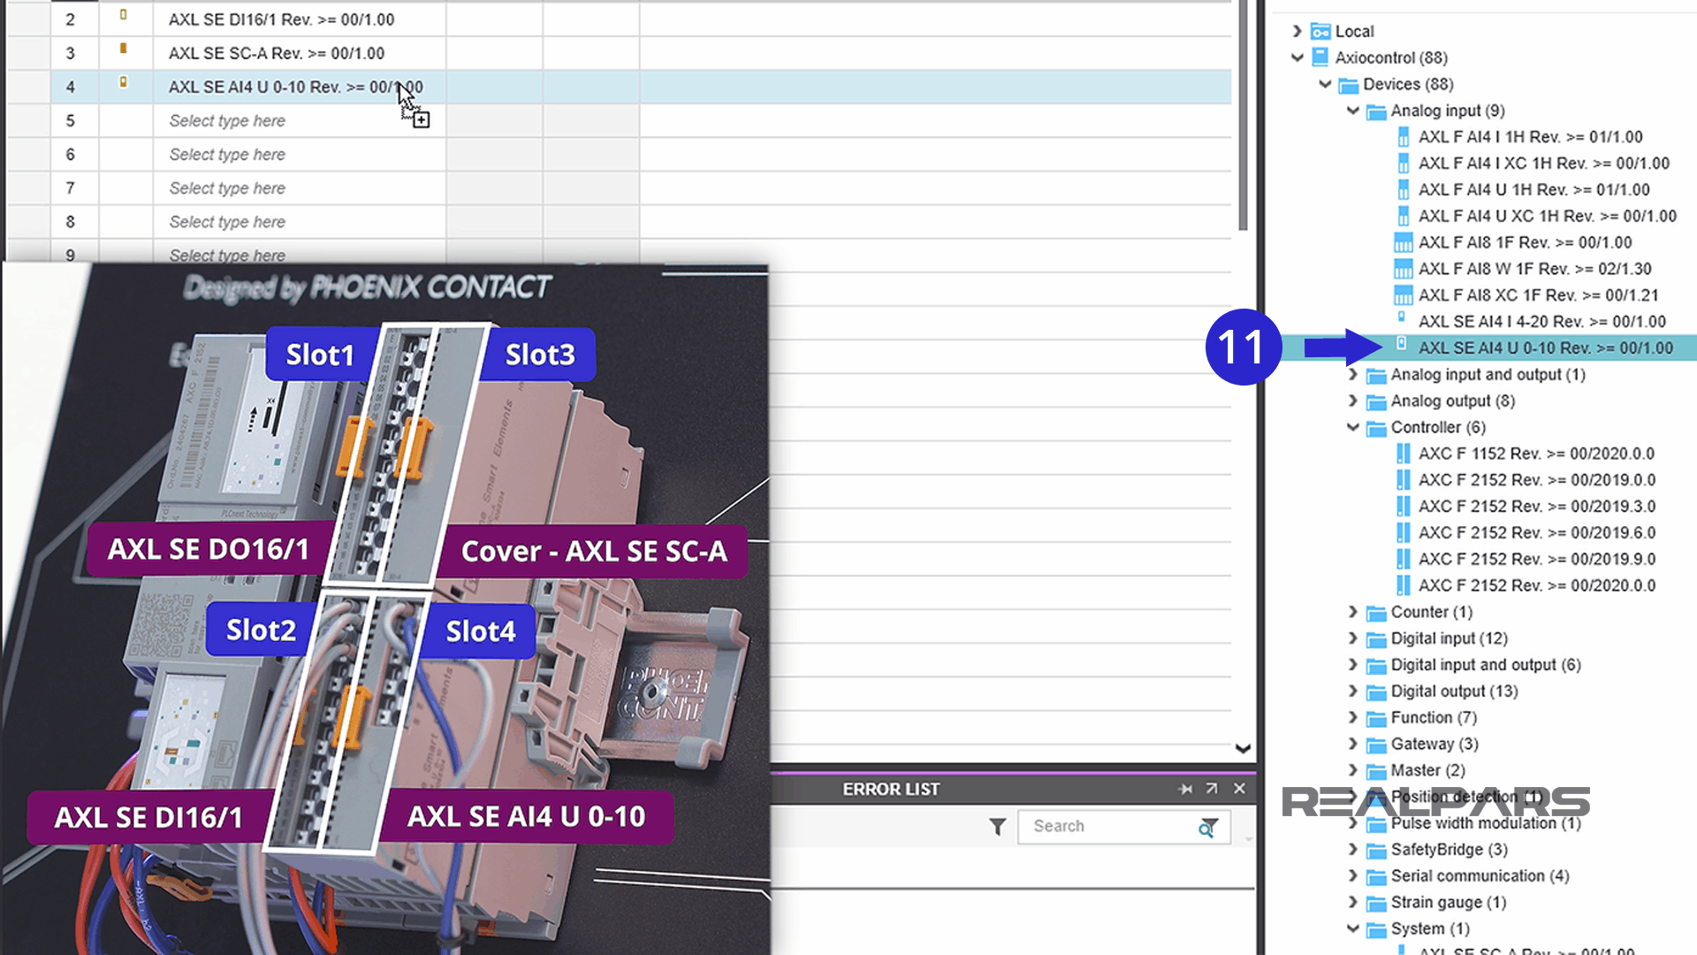
Task: Click 'Select type here' in row 6
Action: pyautogui.click(x=227, y=155)
